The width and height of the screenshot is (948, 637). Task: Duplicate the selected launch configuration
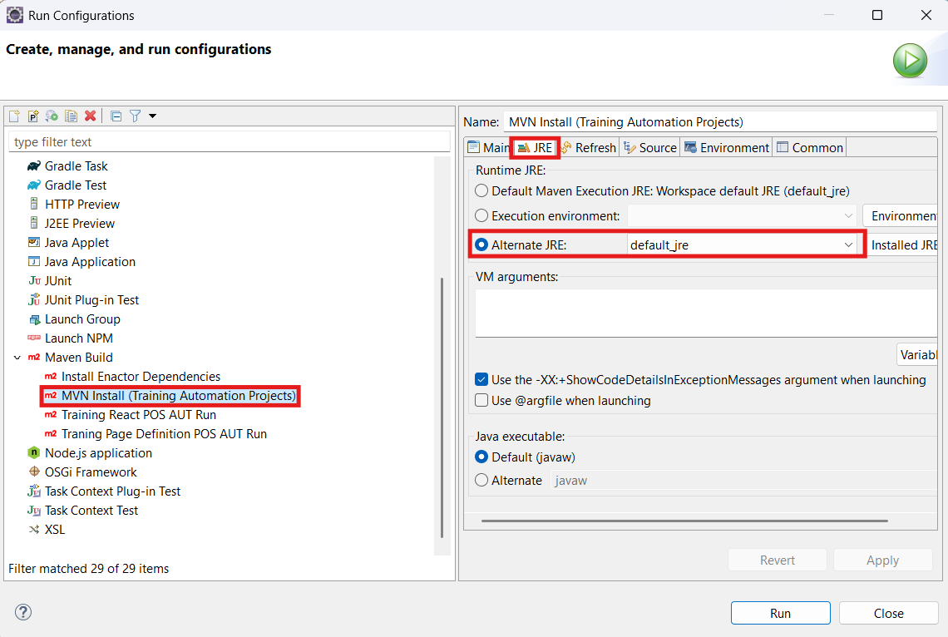72,116
